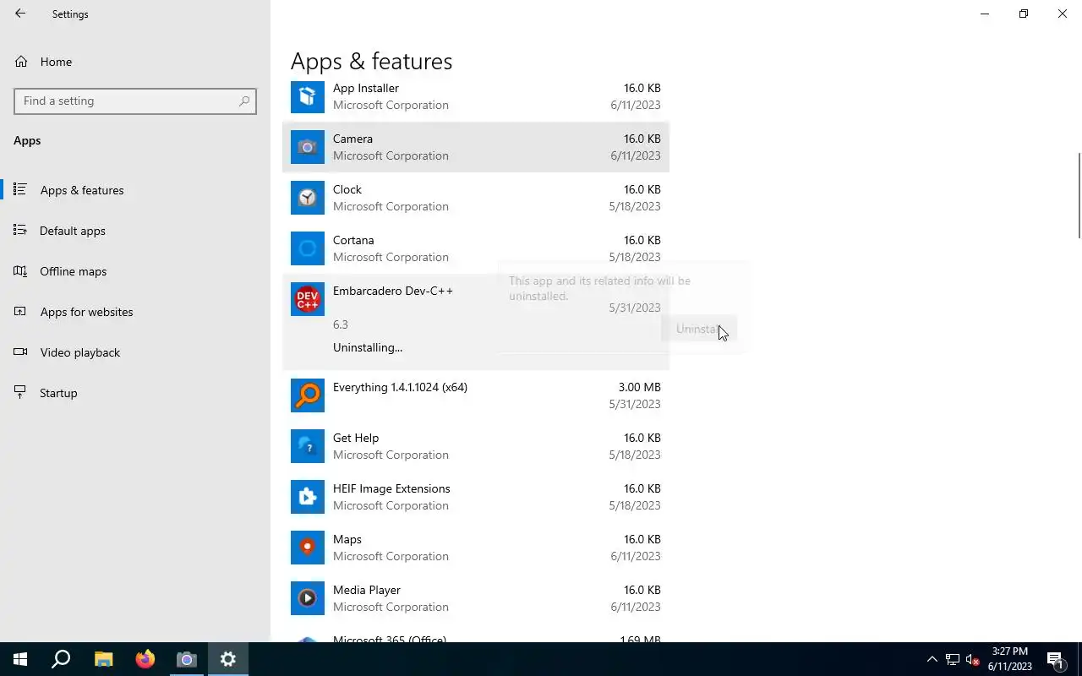This screenshot has height=676, width=1082.
Task: Click the HEIF Image Extensions icon
Action: click(x=308, y=497)
